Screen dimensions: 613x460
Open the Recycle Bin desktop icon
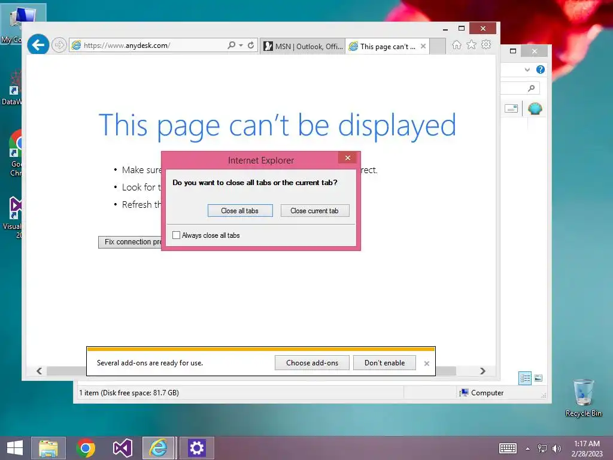click(x=583, y=398)
